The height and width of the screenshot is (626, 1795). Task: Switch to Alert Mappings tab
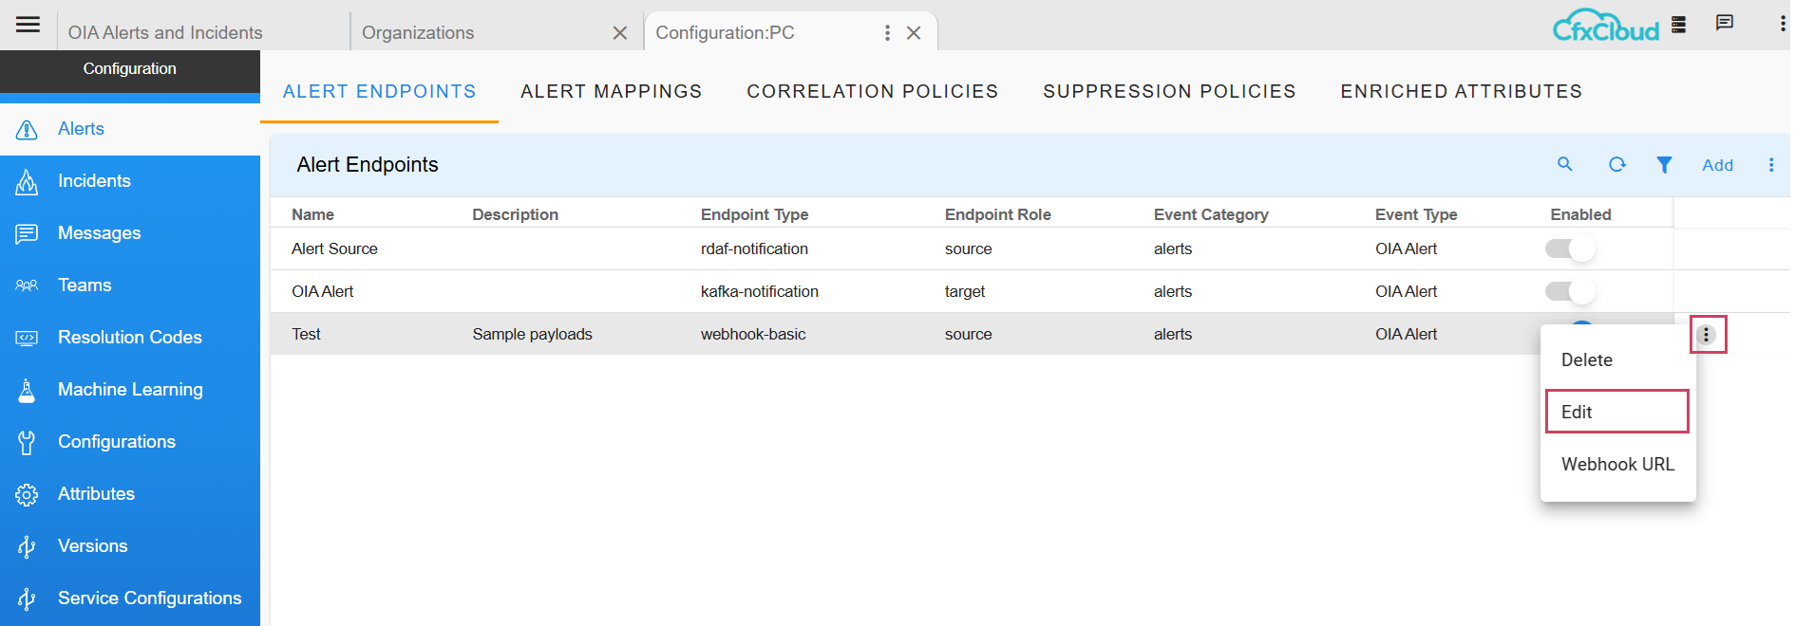pyautogui.click(x=611, y=91)
